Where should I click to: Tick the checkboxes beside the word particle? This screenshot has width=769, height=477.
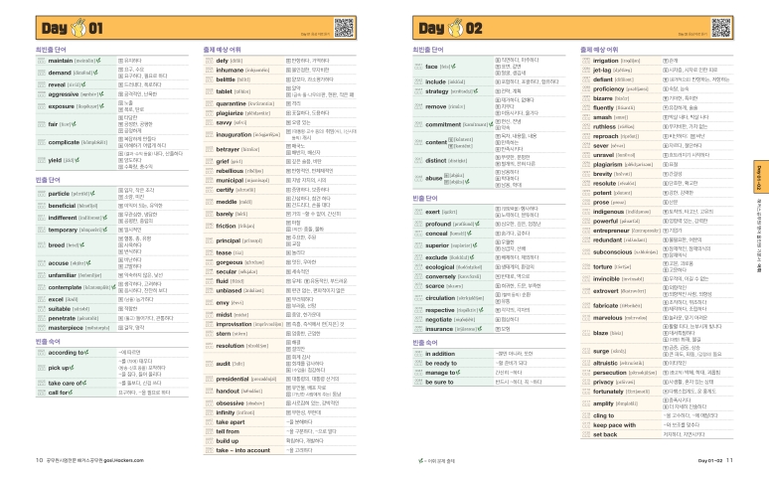[42, 194]
